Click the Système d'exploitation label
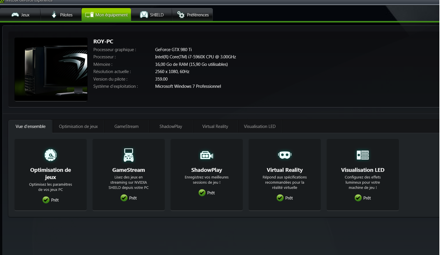 click(116, 86)
